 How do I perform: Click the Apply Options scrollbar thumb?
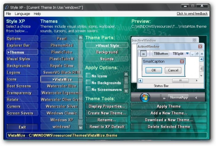pyautogui.click(x=126, y=80)
